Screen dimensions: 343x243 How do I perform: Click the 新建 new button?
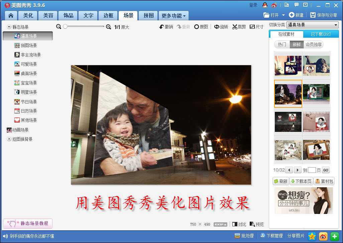(296, 15)
